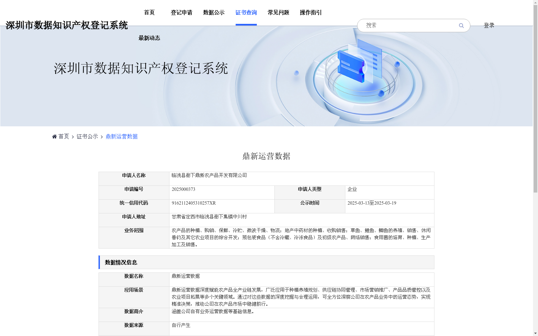Click the 数据情况信息 section header

click(266, 262)
